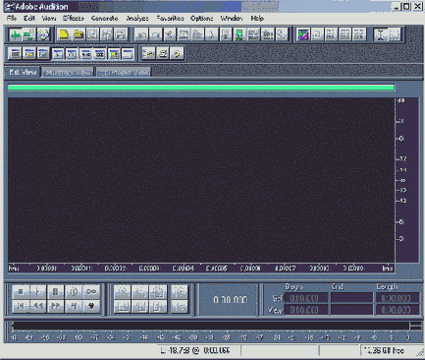The image size is (425, 360).
Task: Zoom in to right edge of selection
Action: tap(158, 306)
